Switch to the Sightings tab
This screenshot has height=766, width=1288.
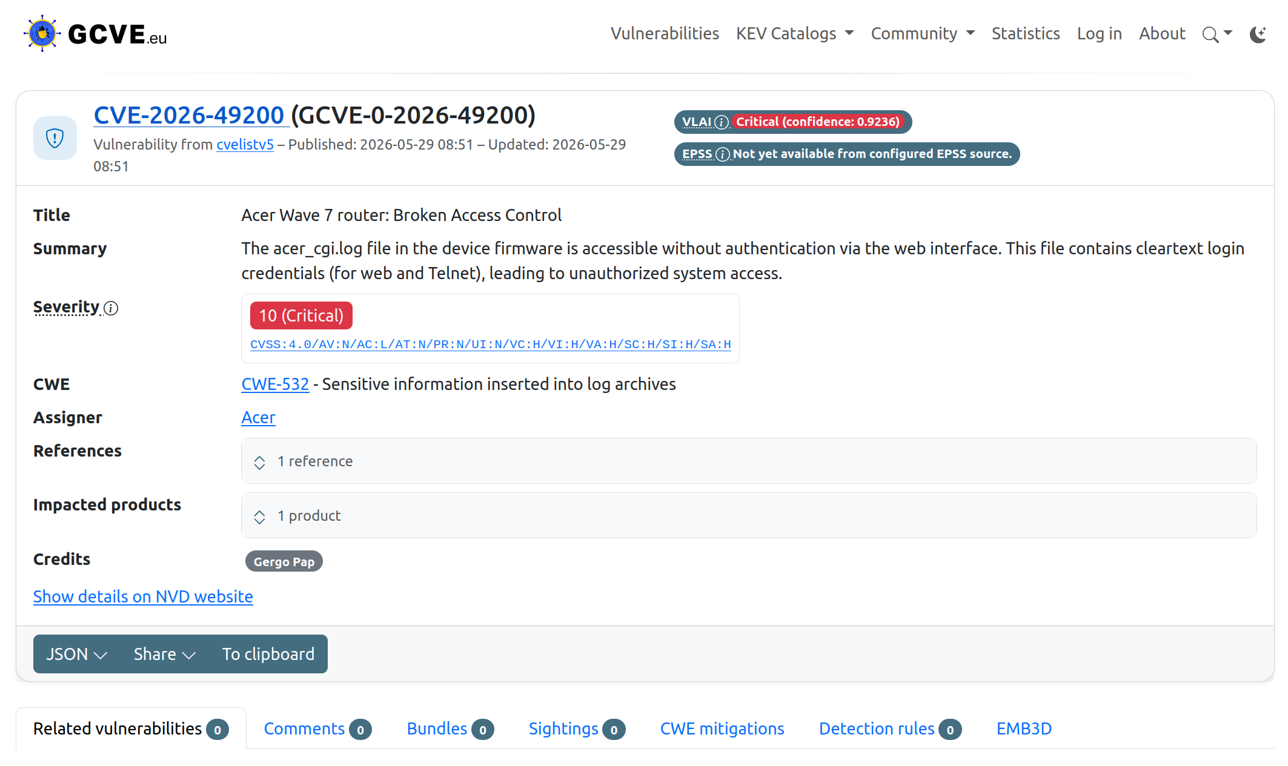point(577,728)
